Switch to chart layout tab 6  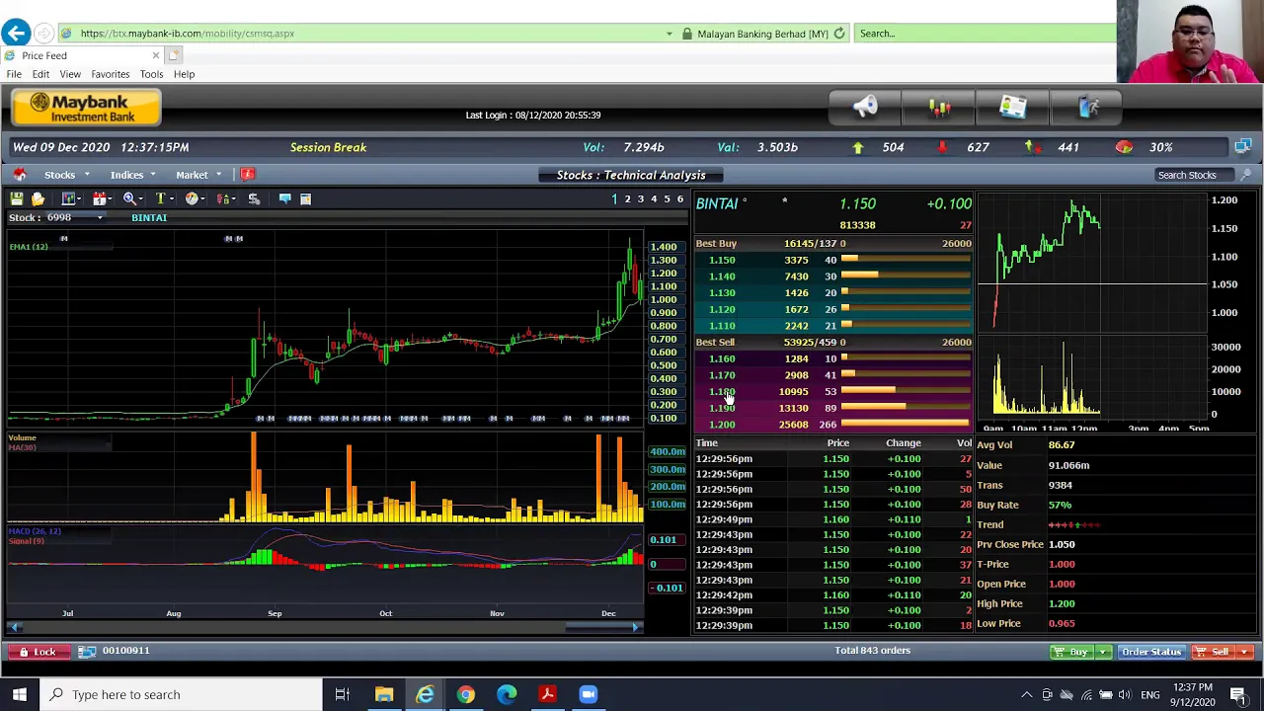click(679, 199)
